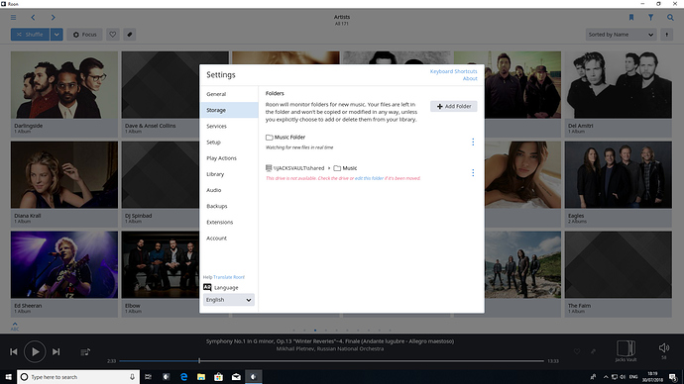The height and width of the screenshot is (384, 684).
Task: Select the General settings tab
Action: click(x=229, y=94)
